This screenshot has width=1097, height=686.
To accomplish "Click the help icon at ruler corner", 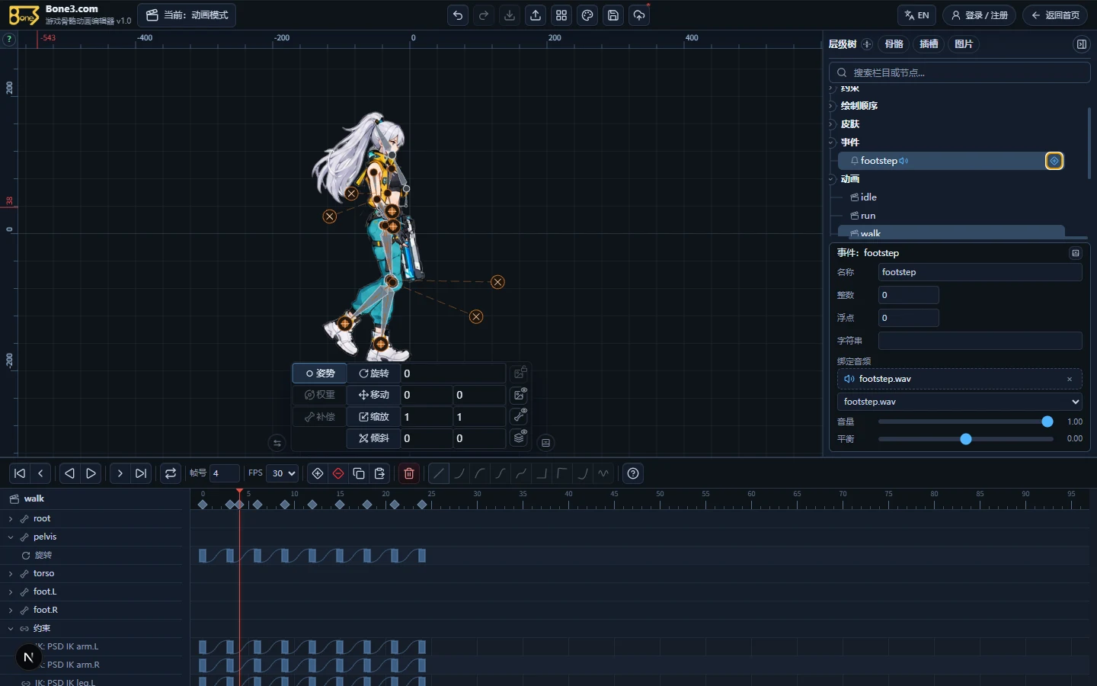I will pos(9,39).
